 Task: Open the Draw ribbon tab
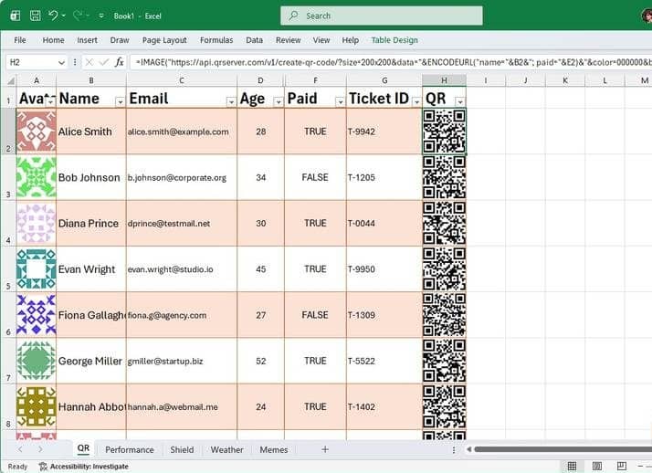tap(120, 40)
